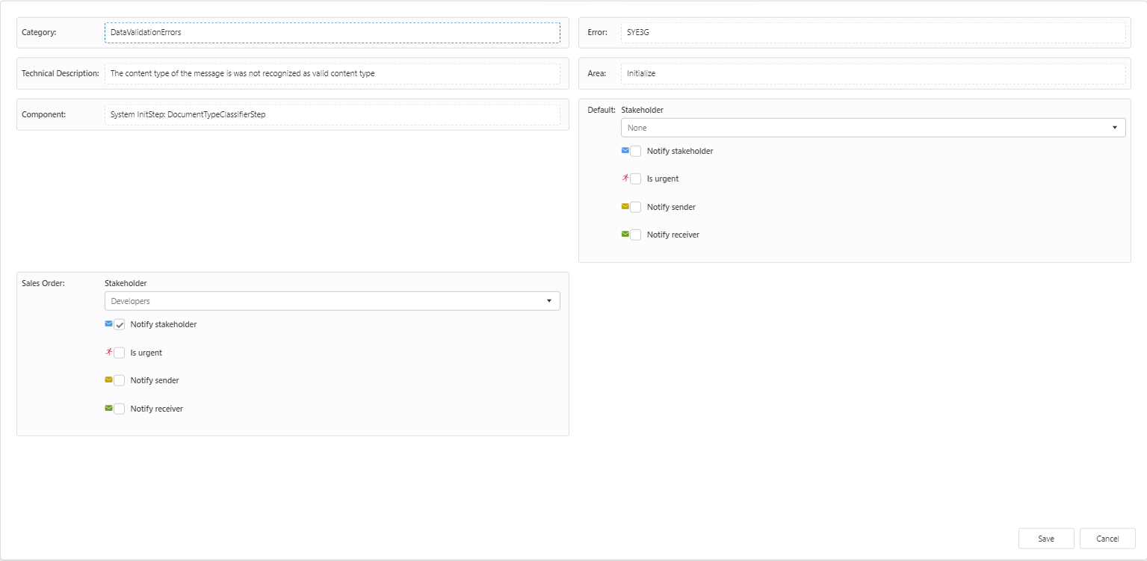Click the red urgent runner icon in Default section
Image resolution: width=1147 pixels, height=561 pixels.
[625, 179]
